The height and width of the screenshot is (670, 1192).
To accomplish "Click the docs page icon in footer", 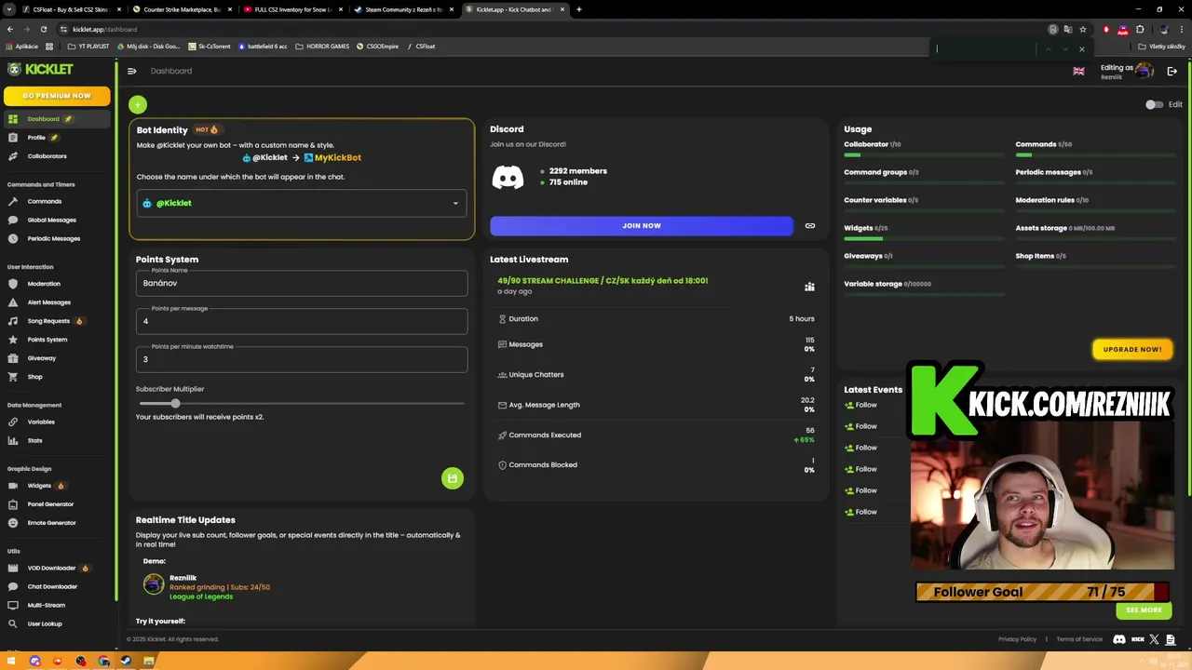I will (x=1171, y=639).
